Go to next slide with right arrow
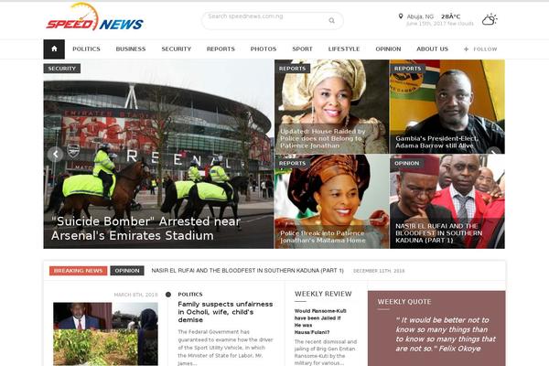 pos(494,153)
